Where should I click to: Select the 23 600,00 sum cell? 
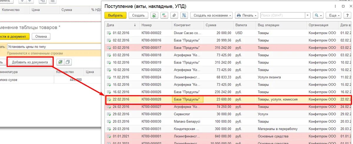(x=218, y=99)
